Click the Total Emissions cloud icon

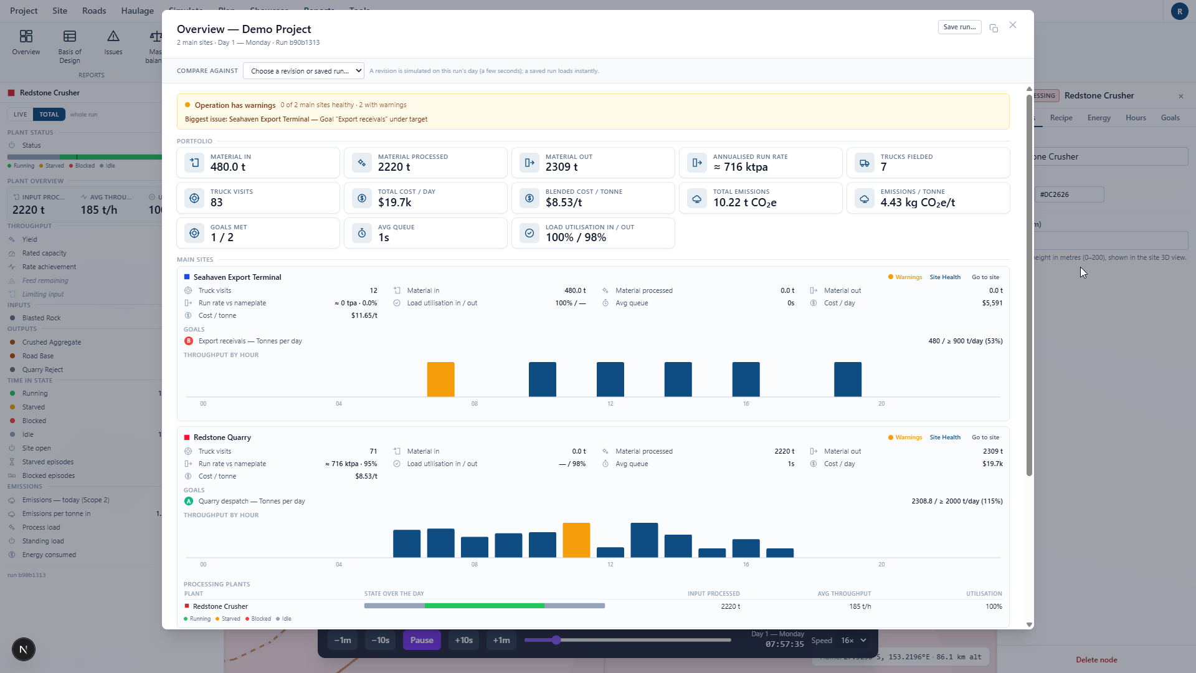pyautogui.click(x=697, y=198)
